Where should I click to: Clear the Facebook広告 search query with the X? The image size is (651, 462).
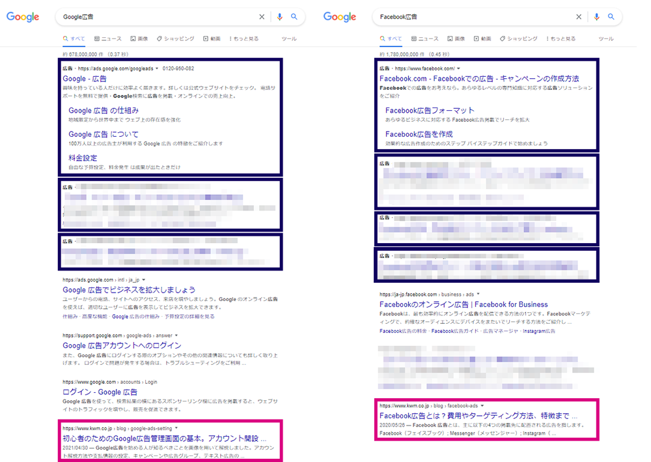click(x=579, y=17)
